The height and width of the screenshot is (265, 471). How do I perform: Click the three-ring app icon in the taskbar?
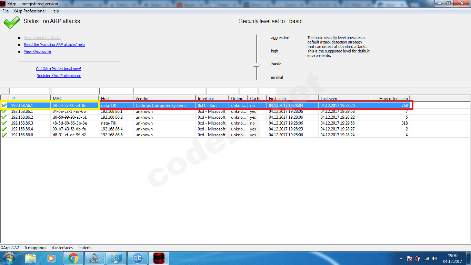click(94, 258)
